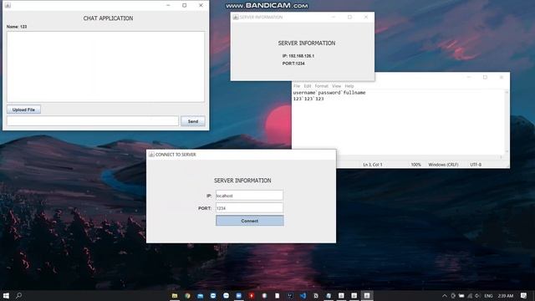Image resolution: width=535 pixels, height=301 pixels.
Task: Close the Notepad window
Action: (502, 77)
